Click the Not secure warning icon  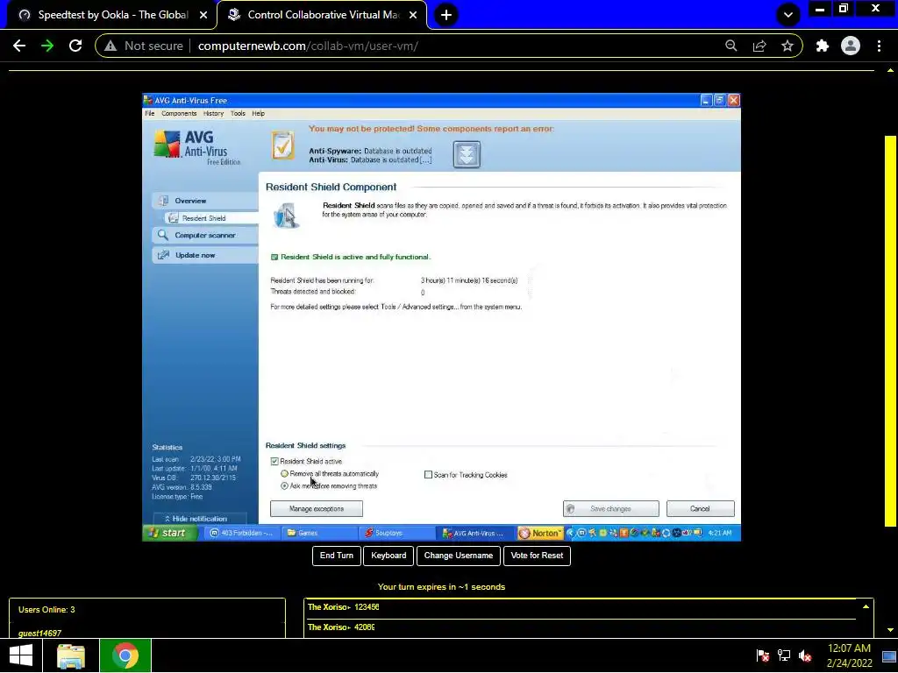(110, 46)
